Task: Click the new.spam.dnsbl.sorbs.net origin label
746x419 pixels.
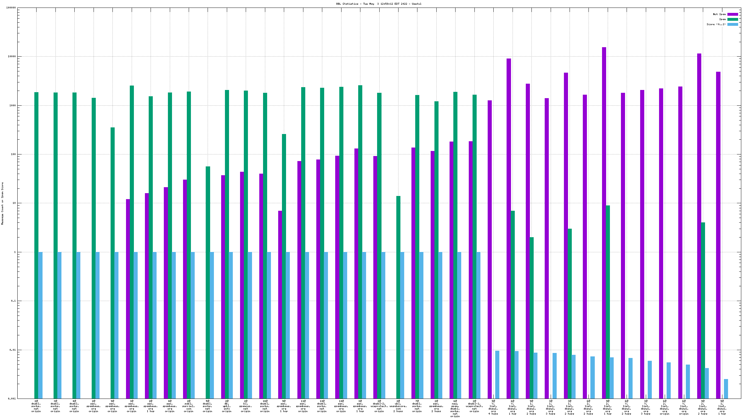Action: (x=455, y=409)
